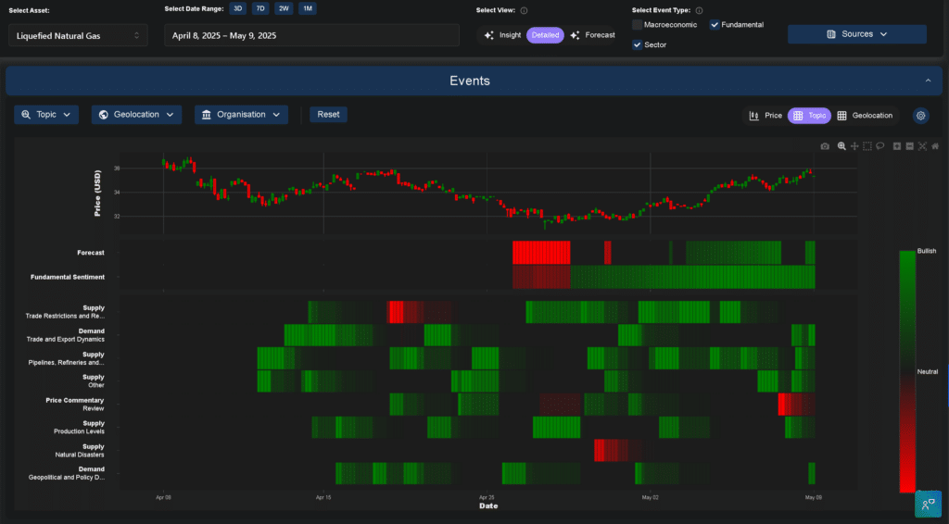Uncheck the Sector event type checkbox
Viewport: 949px width, 524px height.
point(637,44)
